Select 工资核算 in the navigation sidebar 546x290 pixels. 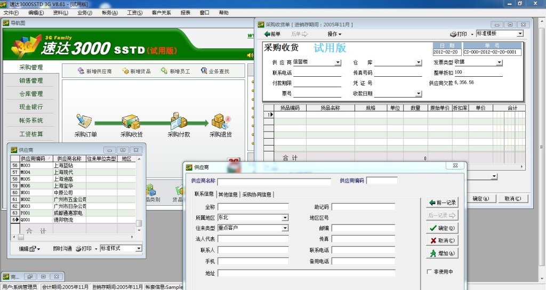tap(31, 134)
